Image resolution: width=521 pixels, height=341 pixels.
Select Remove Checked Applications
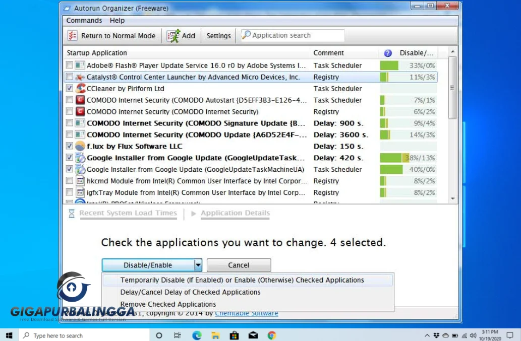248,304
